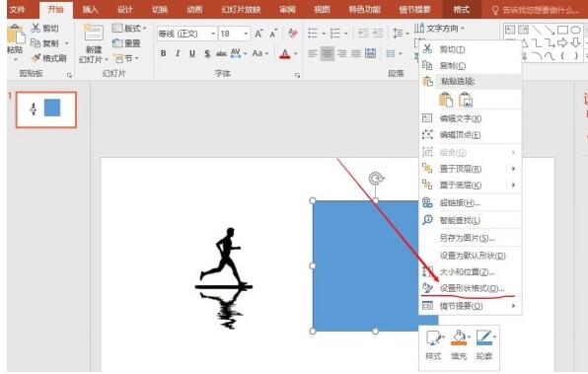Click the Copy (复制) ribbon button
588x374 pixels.
[45, 43]
